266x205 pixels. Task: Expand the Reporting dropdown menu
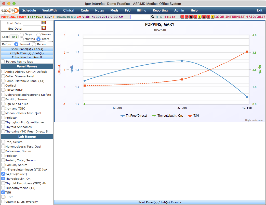pos(160,10)
